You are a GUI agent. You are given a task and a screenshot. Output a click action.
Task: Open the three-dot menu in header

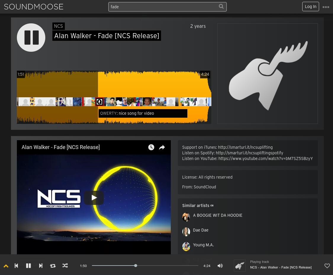[326, 7]
